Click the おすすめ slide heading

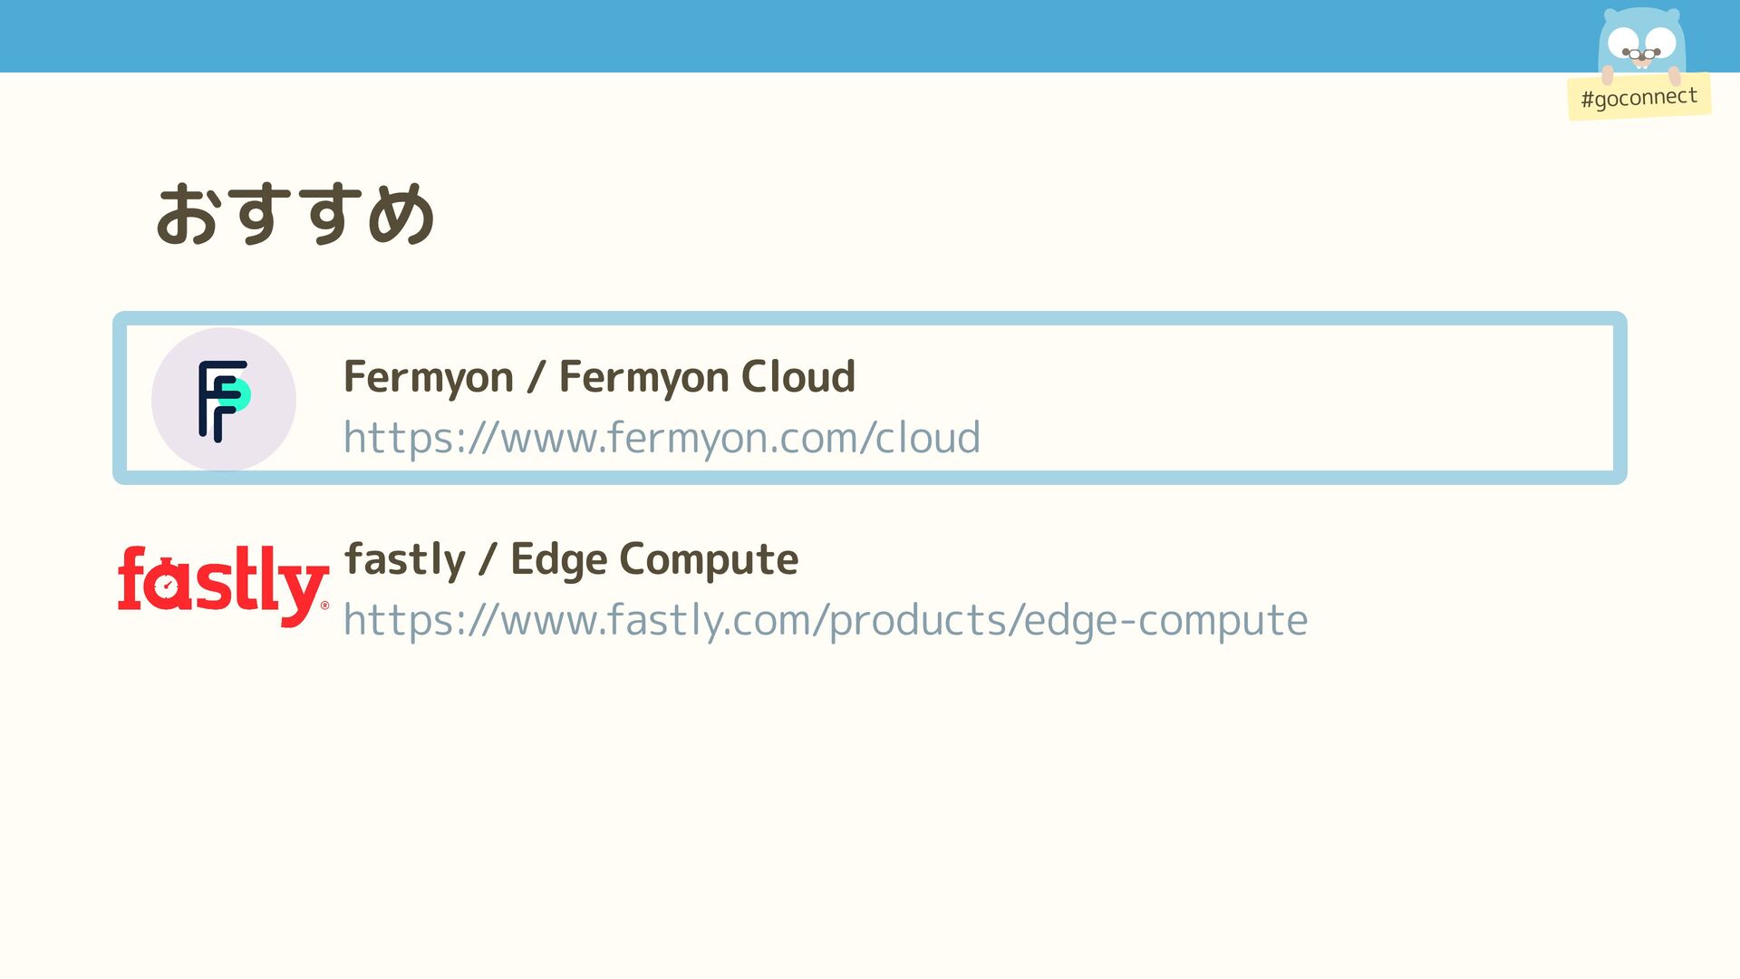pos(295,213)
